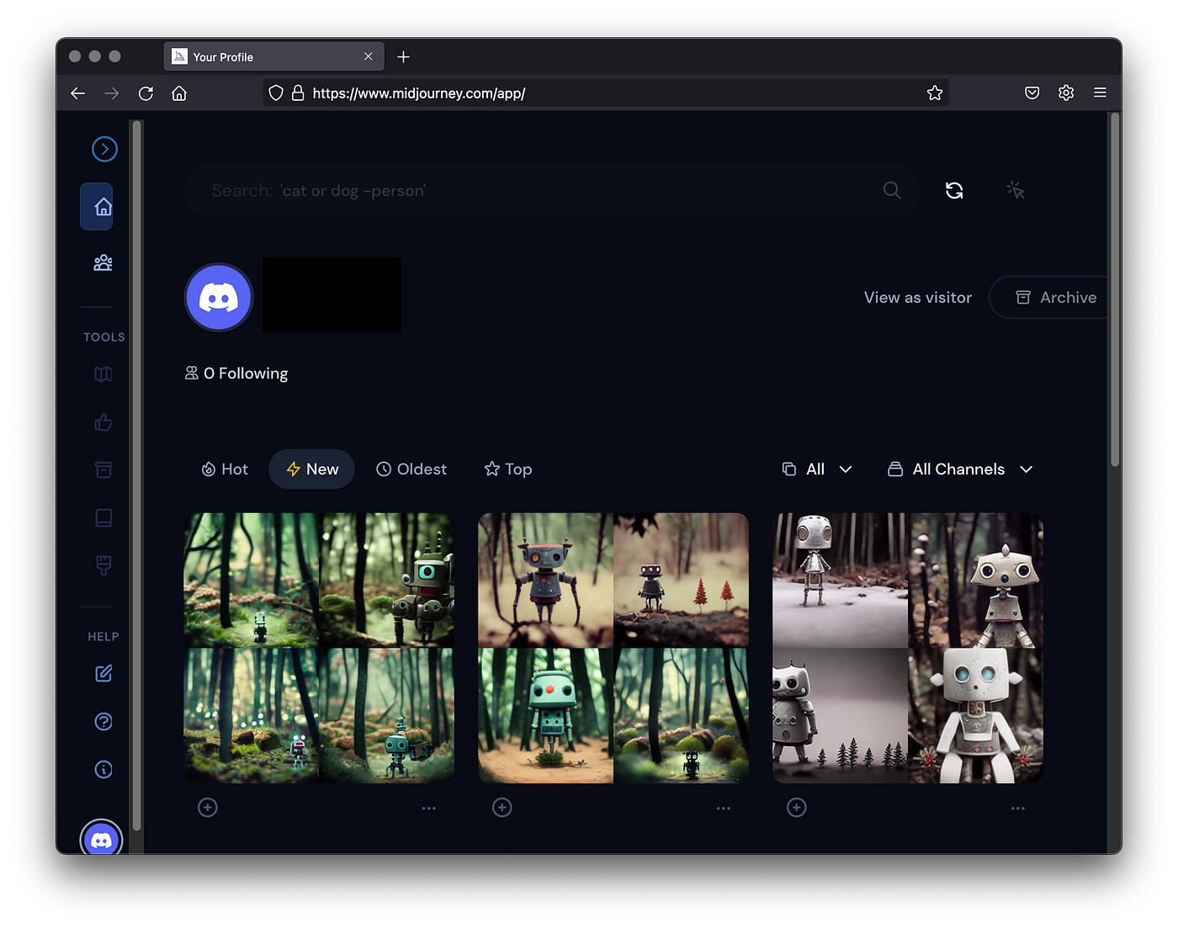The image size is (1178, 928).
Task: Click the refresh icon beside search bar
Action: click(x=954, y=191)
